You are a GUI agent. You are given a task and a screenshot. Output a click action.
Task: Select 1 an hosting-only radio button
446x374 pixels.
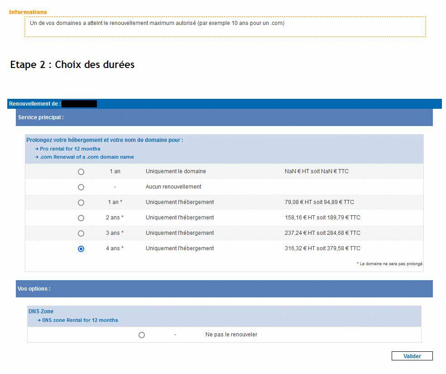pos(81,203)
